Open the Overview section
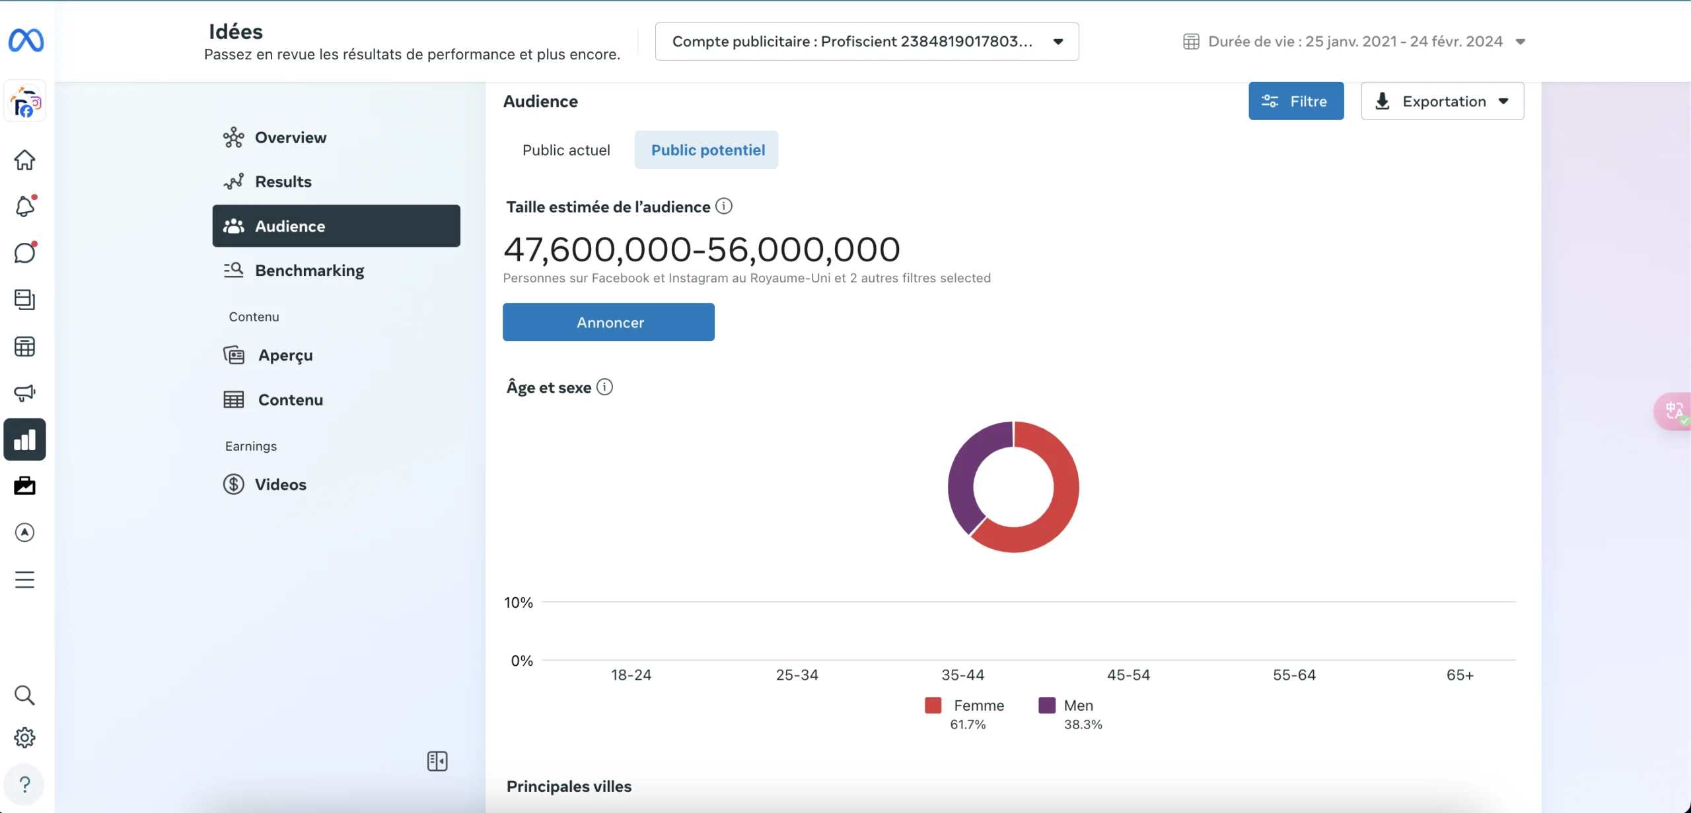The image size is (1691, 813). click(x=336, y=137)
